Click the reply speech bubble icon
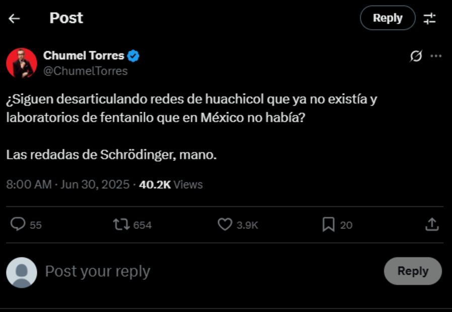The height and width of the screenshot is (312, 452). point(18,224)
